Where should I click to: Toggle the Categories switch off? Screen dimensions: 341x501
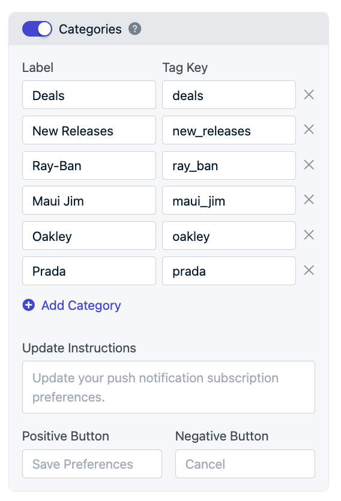coord(37,29)
